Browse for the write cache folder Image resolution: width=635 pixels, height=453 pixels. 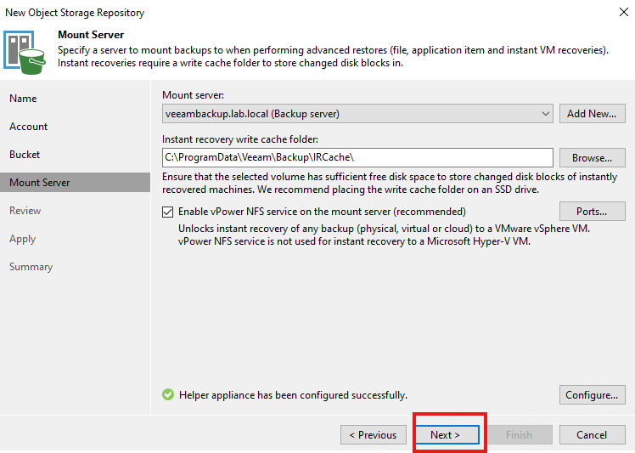pyautogui.click(x=592, y=158)
